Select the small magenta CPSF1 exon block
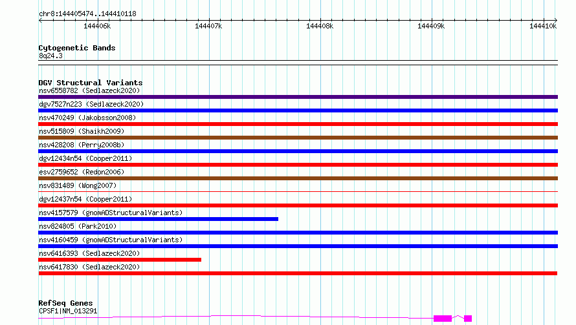 [468, 319]
